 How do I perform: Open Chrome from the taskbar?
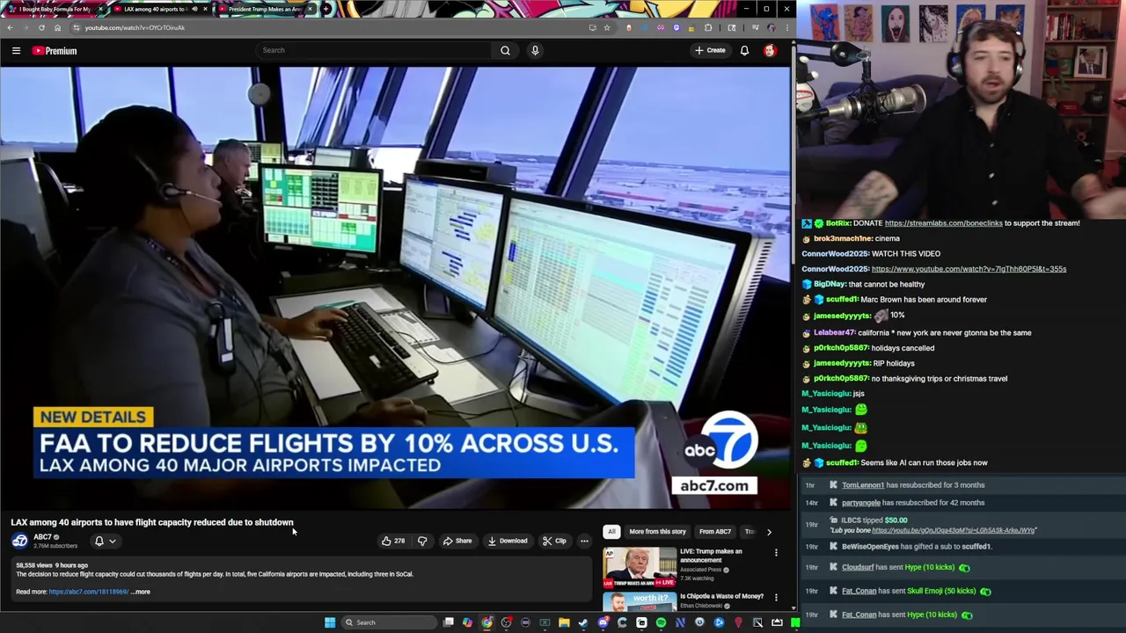pyautogui.click(x=486, y=622)
